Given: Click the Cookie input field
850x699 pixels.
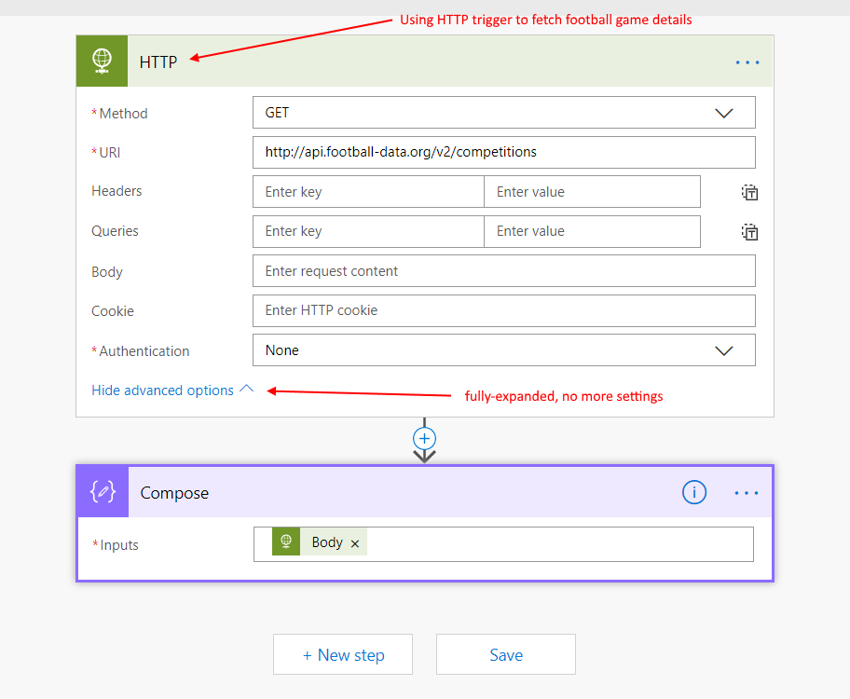Looking at the screenshot, I should pyautogui.click(x=503, y=310).
